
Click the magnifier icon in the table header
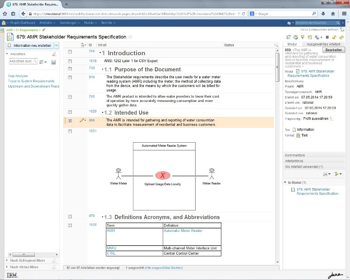pyautogui.click(x=276, y=45)
